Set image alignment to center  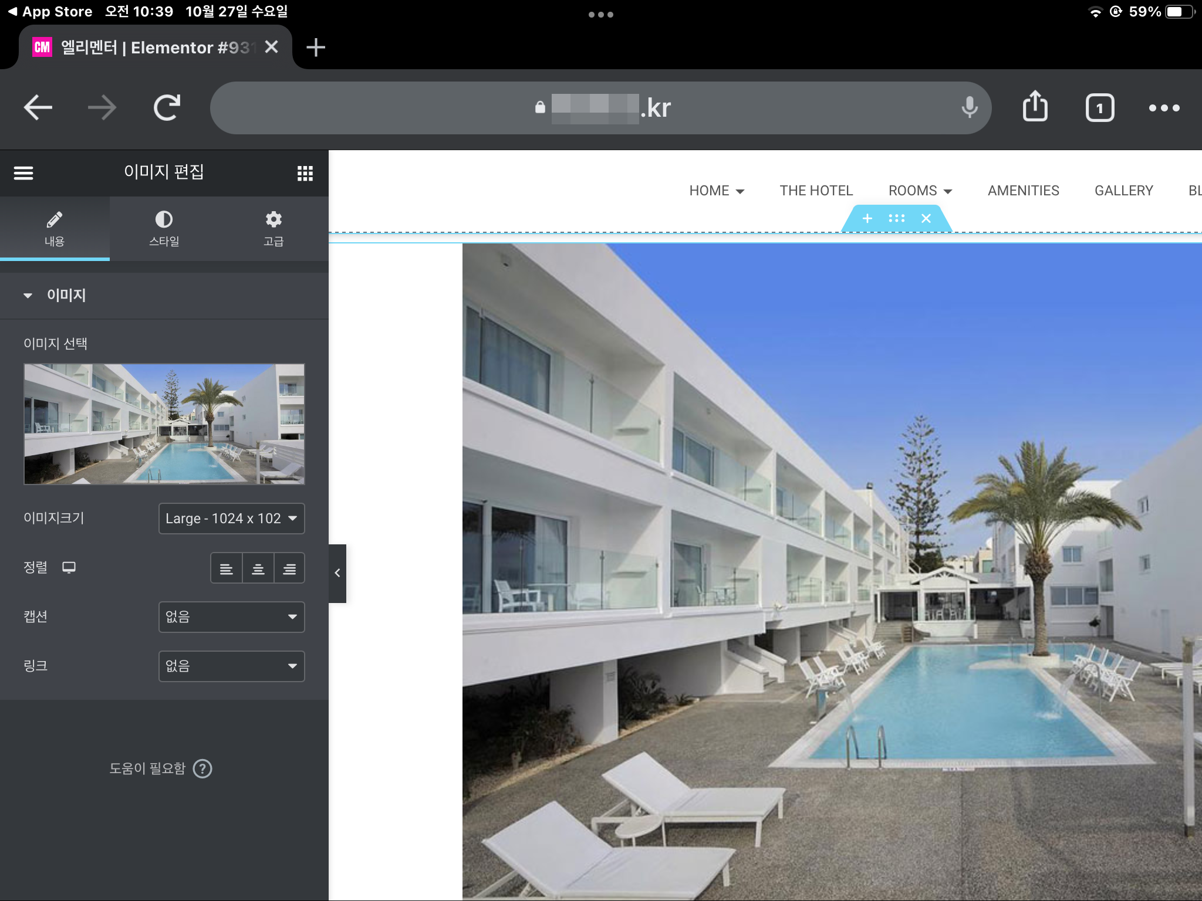(258, 568)
